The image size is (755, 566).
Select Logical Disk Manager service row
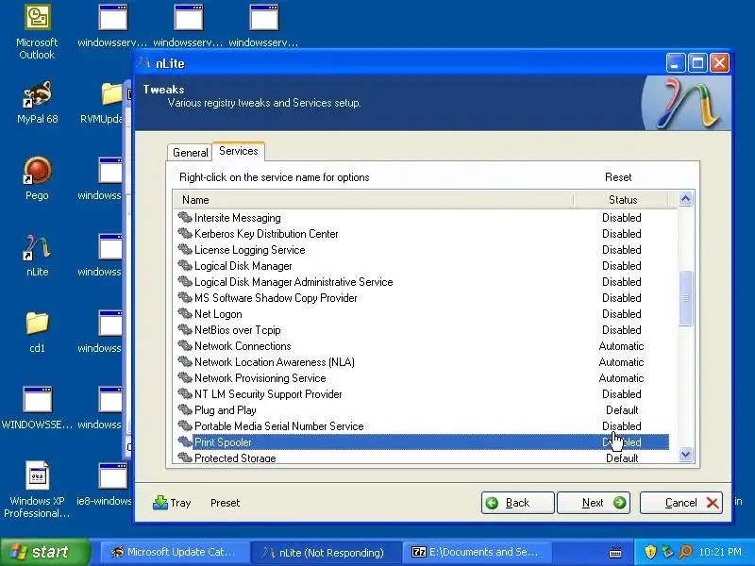[421, 266]
